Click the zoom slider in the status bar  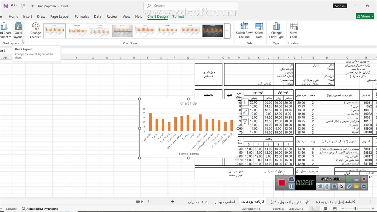click(355, 209)
